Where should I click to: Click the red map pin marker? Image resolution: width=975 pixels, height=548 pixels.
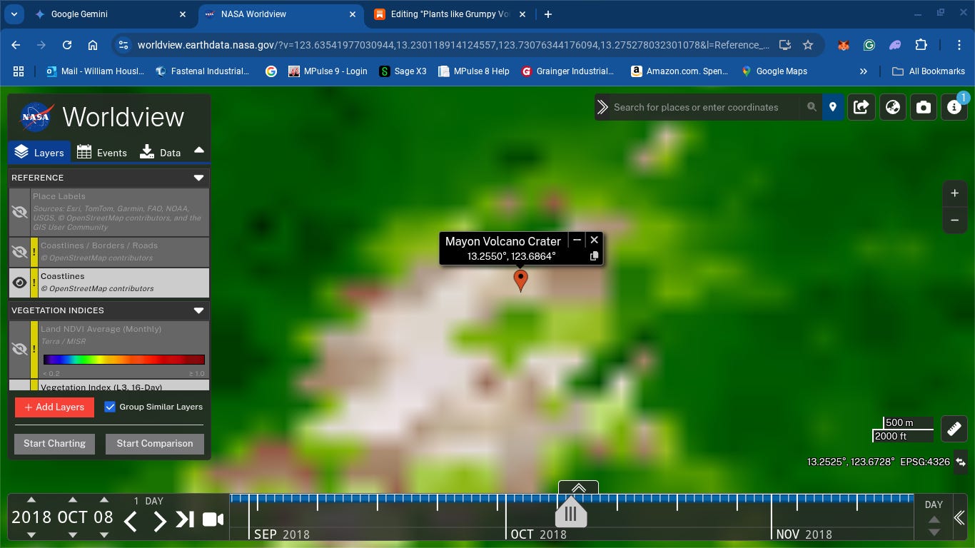click(521, 280)
